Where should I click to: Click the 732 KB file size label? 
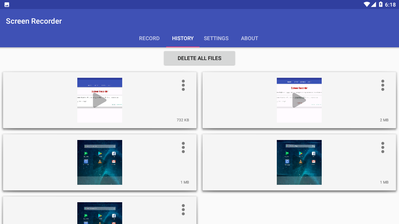183,120
